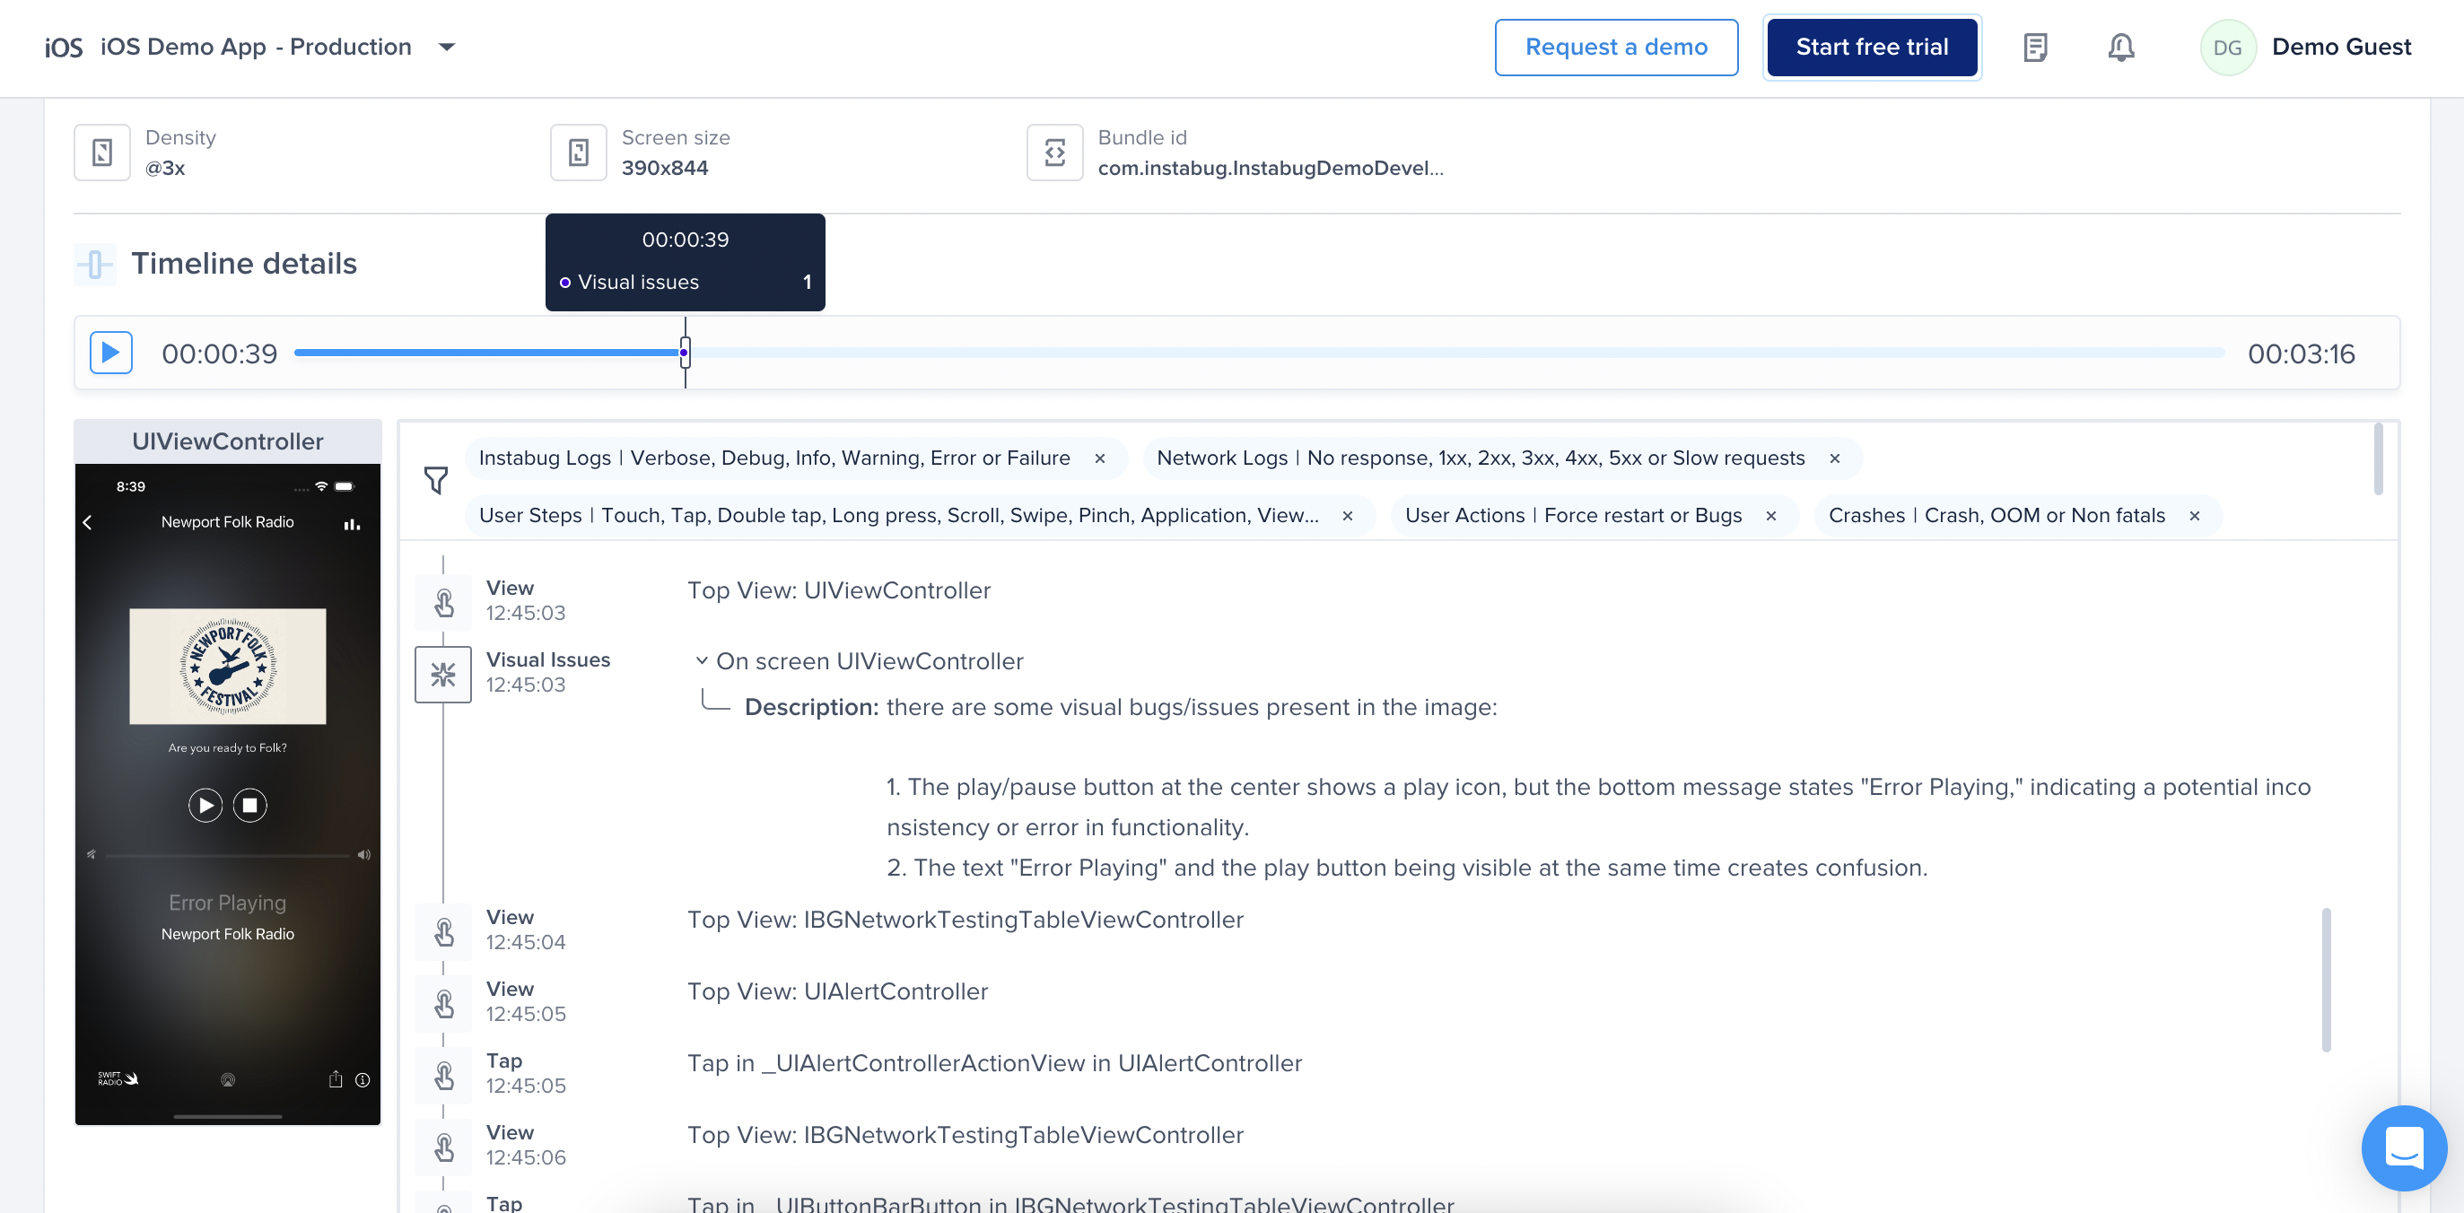The width and height of the screenshot is (2464, 1213).
Task: Click the Demo Guest account name
Action: 2340,47
